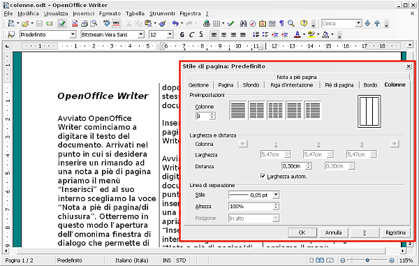Open the paragraph style Predefinito dropdown
Viewport: 419px width, 266px height.
(x=73, y=35)
